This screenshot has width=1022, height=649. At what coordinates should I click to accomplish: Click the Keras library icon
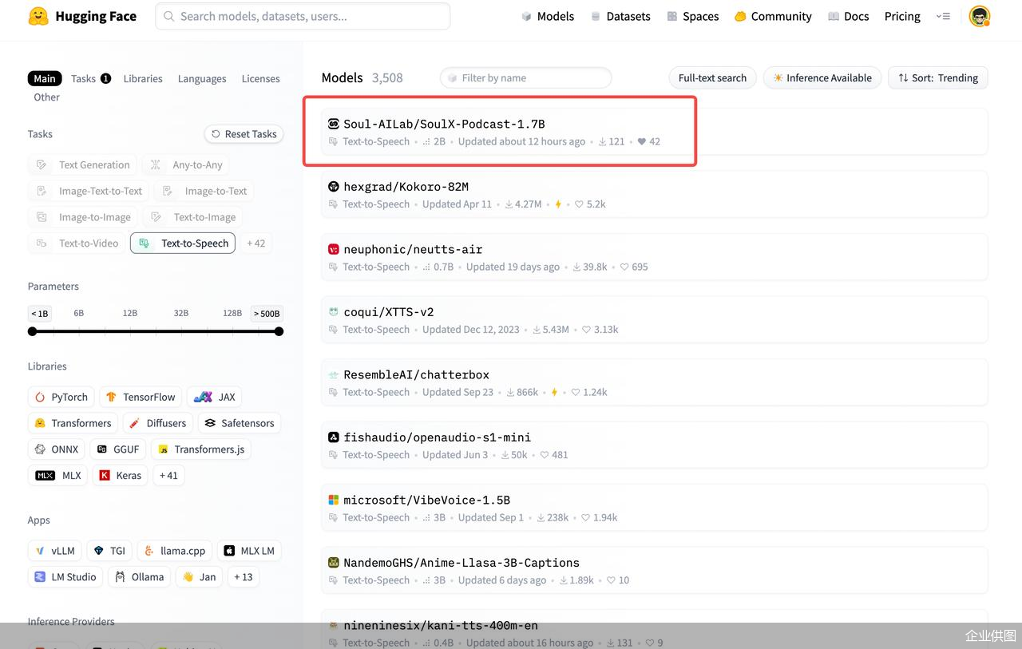(x=105, y=475)
